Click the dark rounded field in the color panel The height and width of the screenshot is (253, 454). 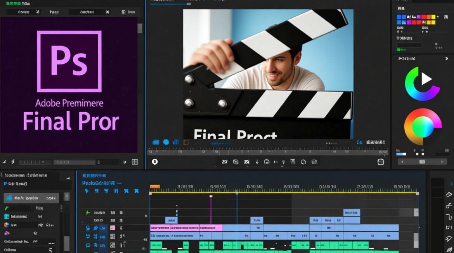409,45
